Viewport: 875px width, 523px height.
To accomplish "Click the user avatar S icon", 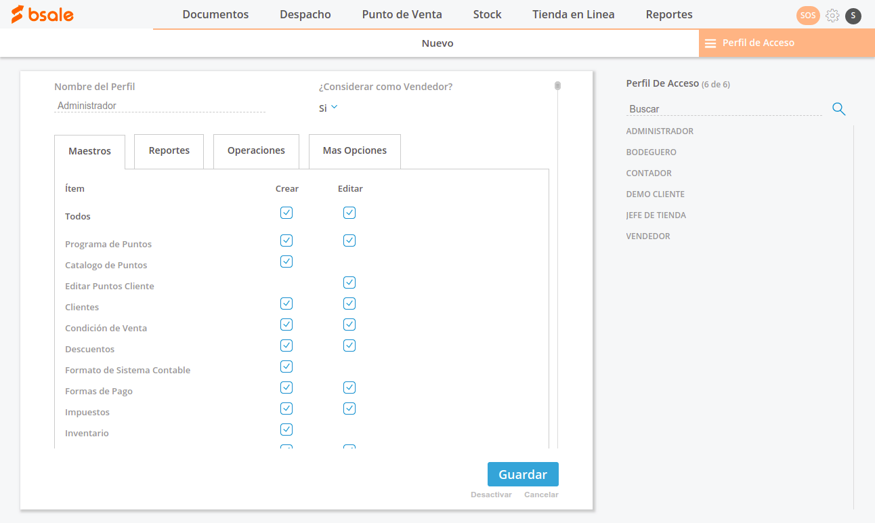I will 853,16.
